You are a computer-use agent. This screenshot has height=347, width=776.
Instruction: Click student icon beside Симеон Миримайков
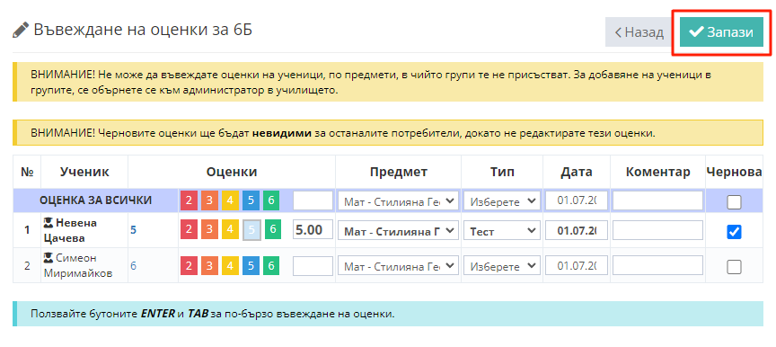pyautogui.click(x=48, y=258)
